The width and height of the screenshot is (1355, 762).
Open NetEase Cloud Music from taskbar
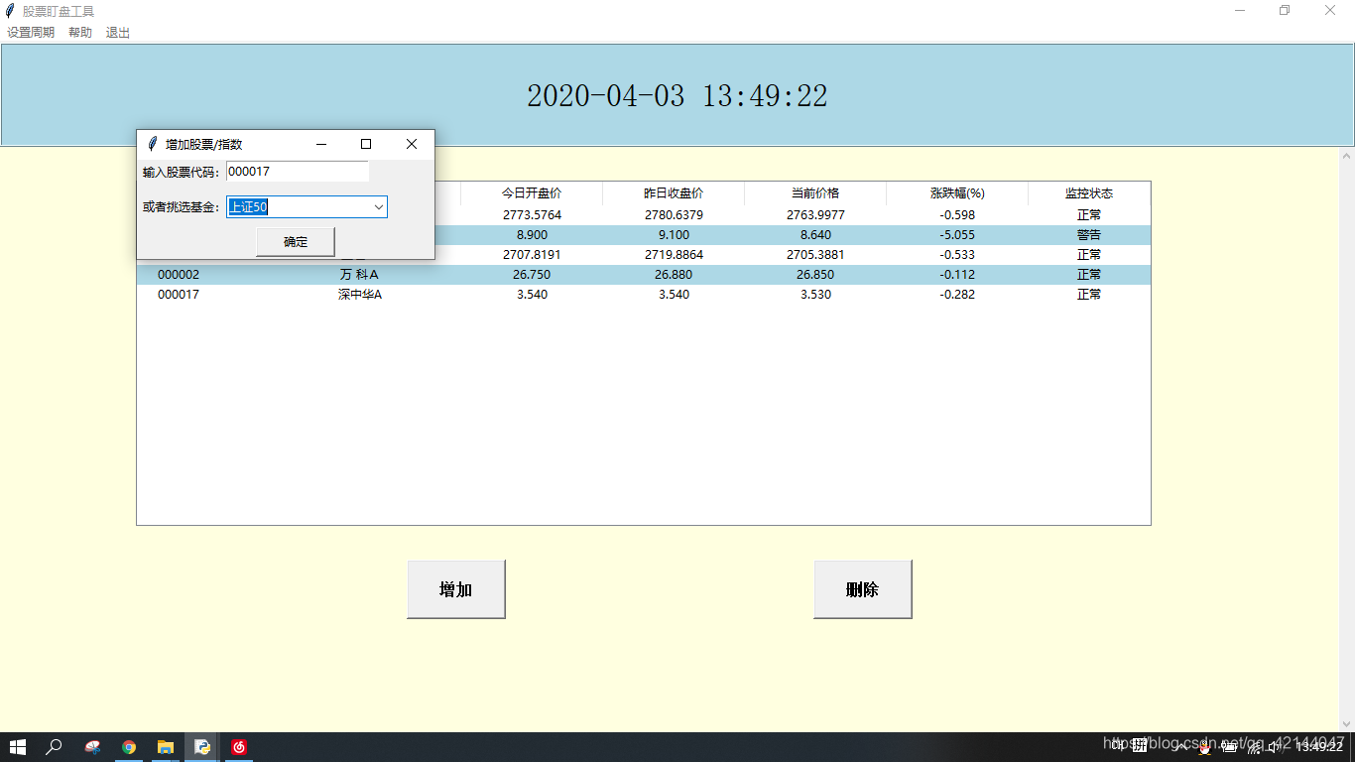(239, 747)
